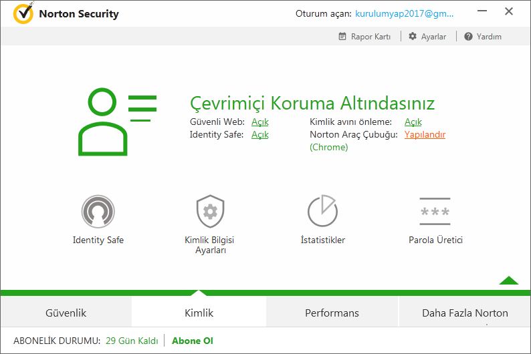Toggle Identity Safe Açık status link

click(x=259, y=134)
